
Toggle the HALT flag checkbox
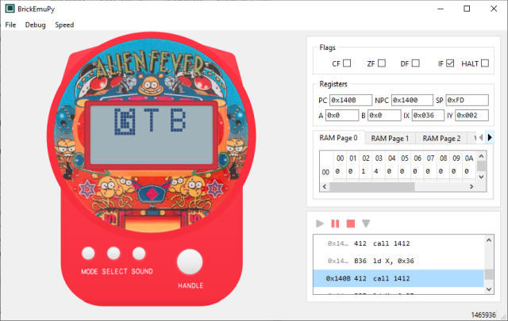tap(485, 63)
